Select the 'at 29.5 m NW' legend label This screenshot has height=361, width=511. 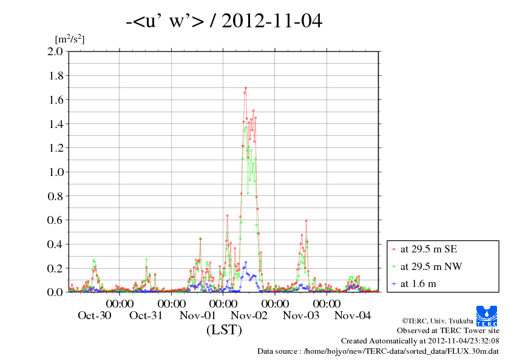pos(431,266)
